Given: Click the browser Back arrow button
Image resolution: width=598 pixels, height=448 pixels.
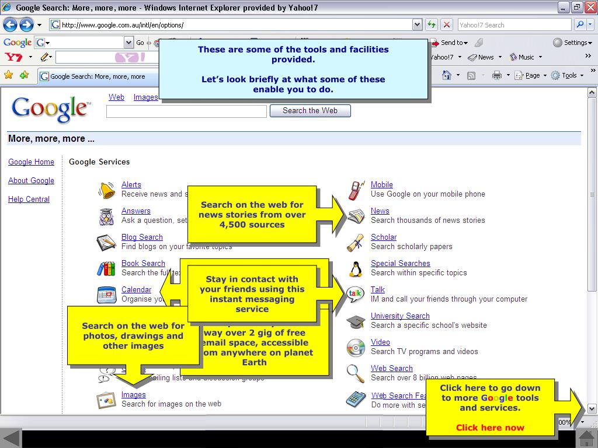Looking at the screenshot, I should tap(11, 25).
